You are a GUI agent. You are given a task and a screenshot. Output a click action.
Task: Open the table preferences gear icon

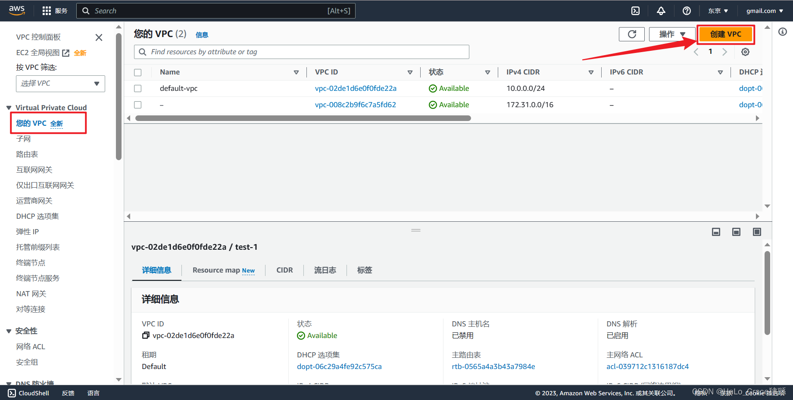[x=745, y=52]
